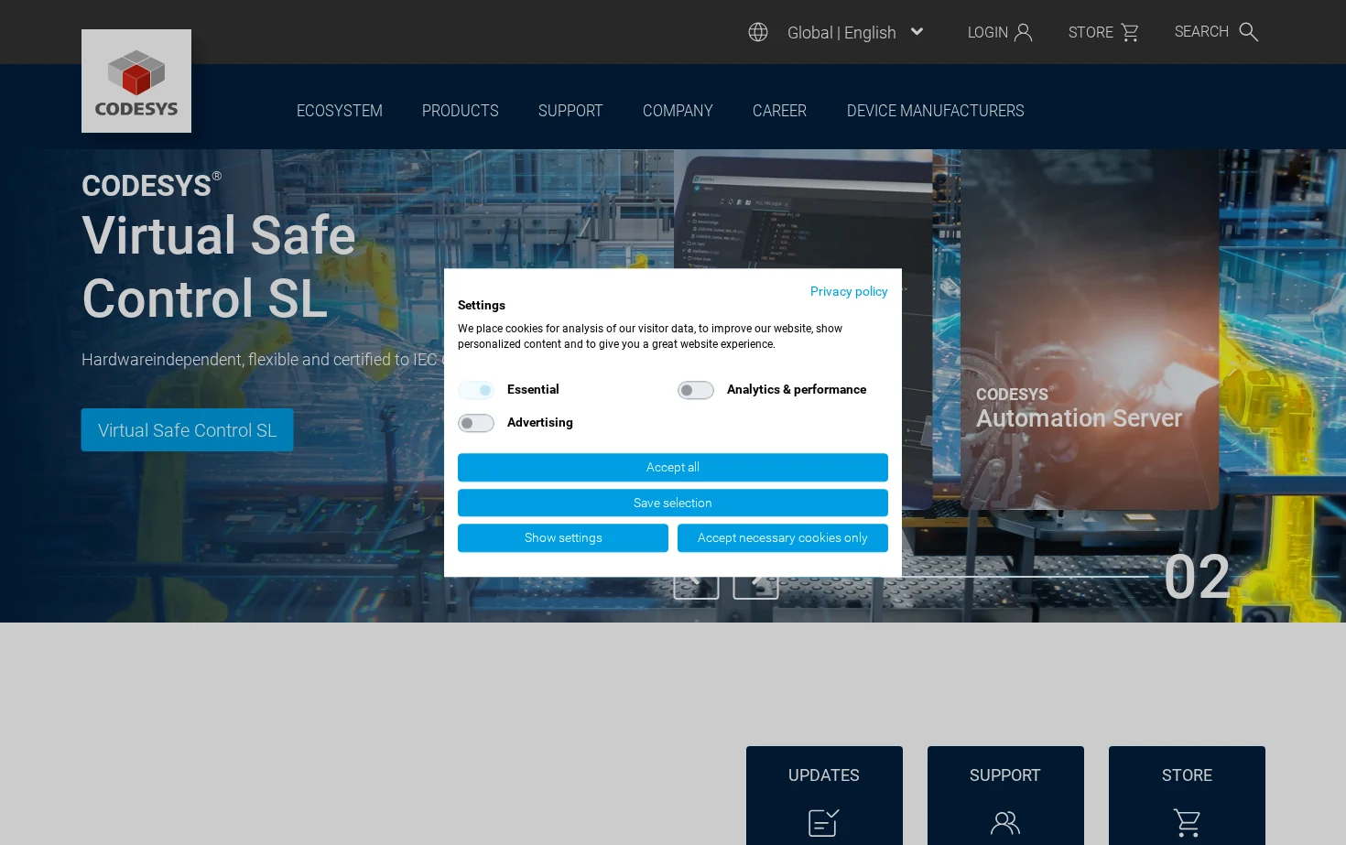Image resolution: width=1346 pixels, height=845 pixels.
Task: Open the STORE tile
Action: 1187,796
